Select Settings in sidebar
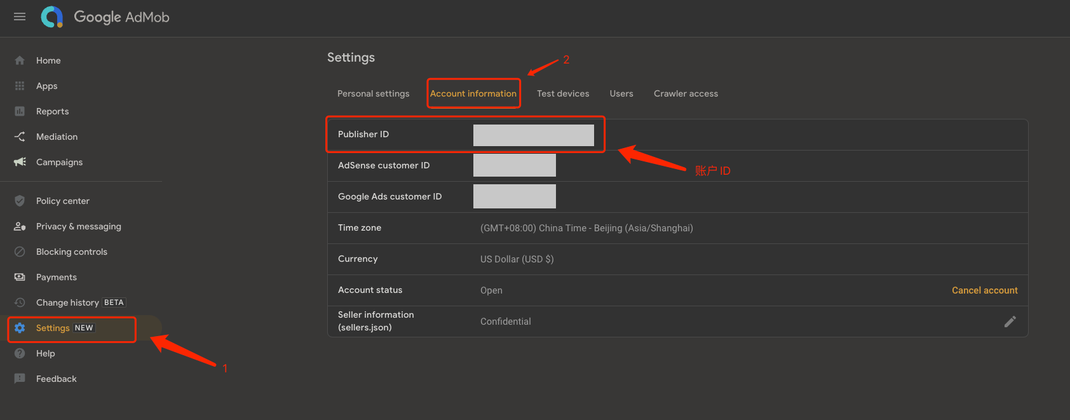The image size is (1070, 420). click(53, 328)
